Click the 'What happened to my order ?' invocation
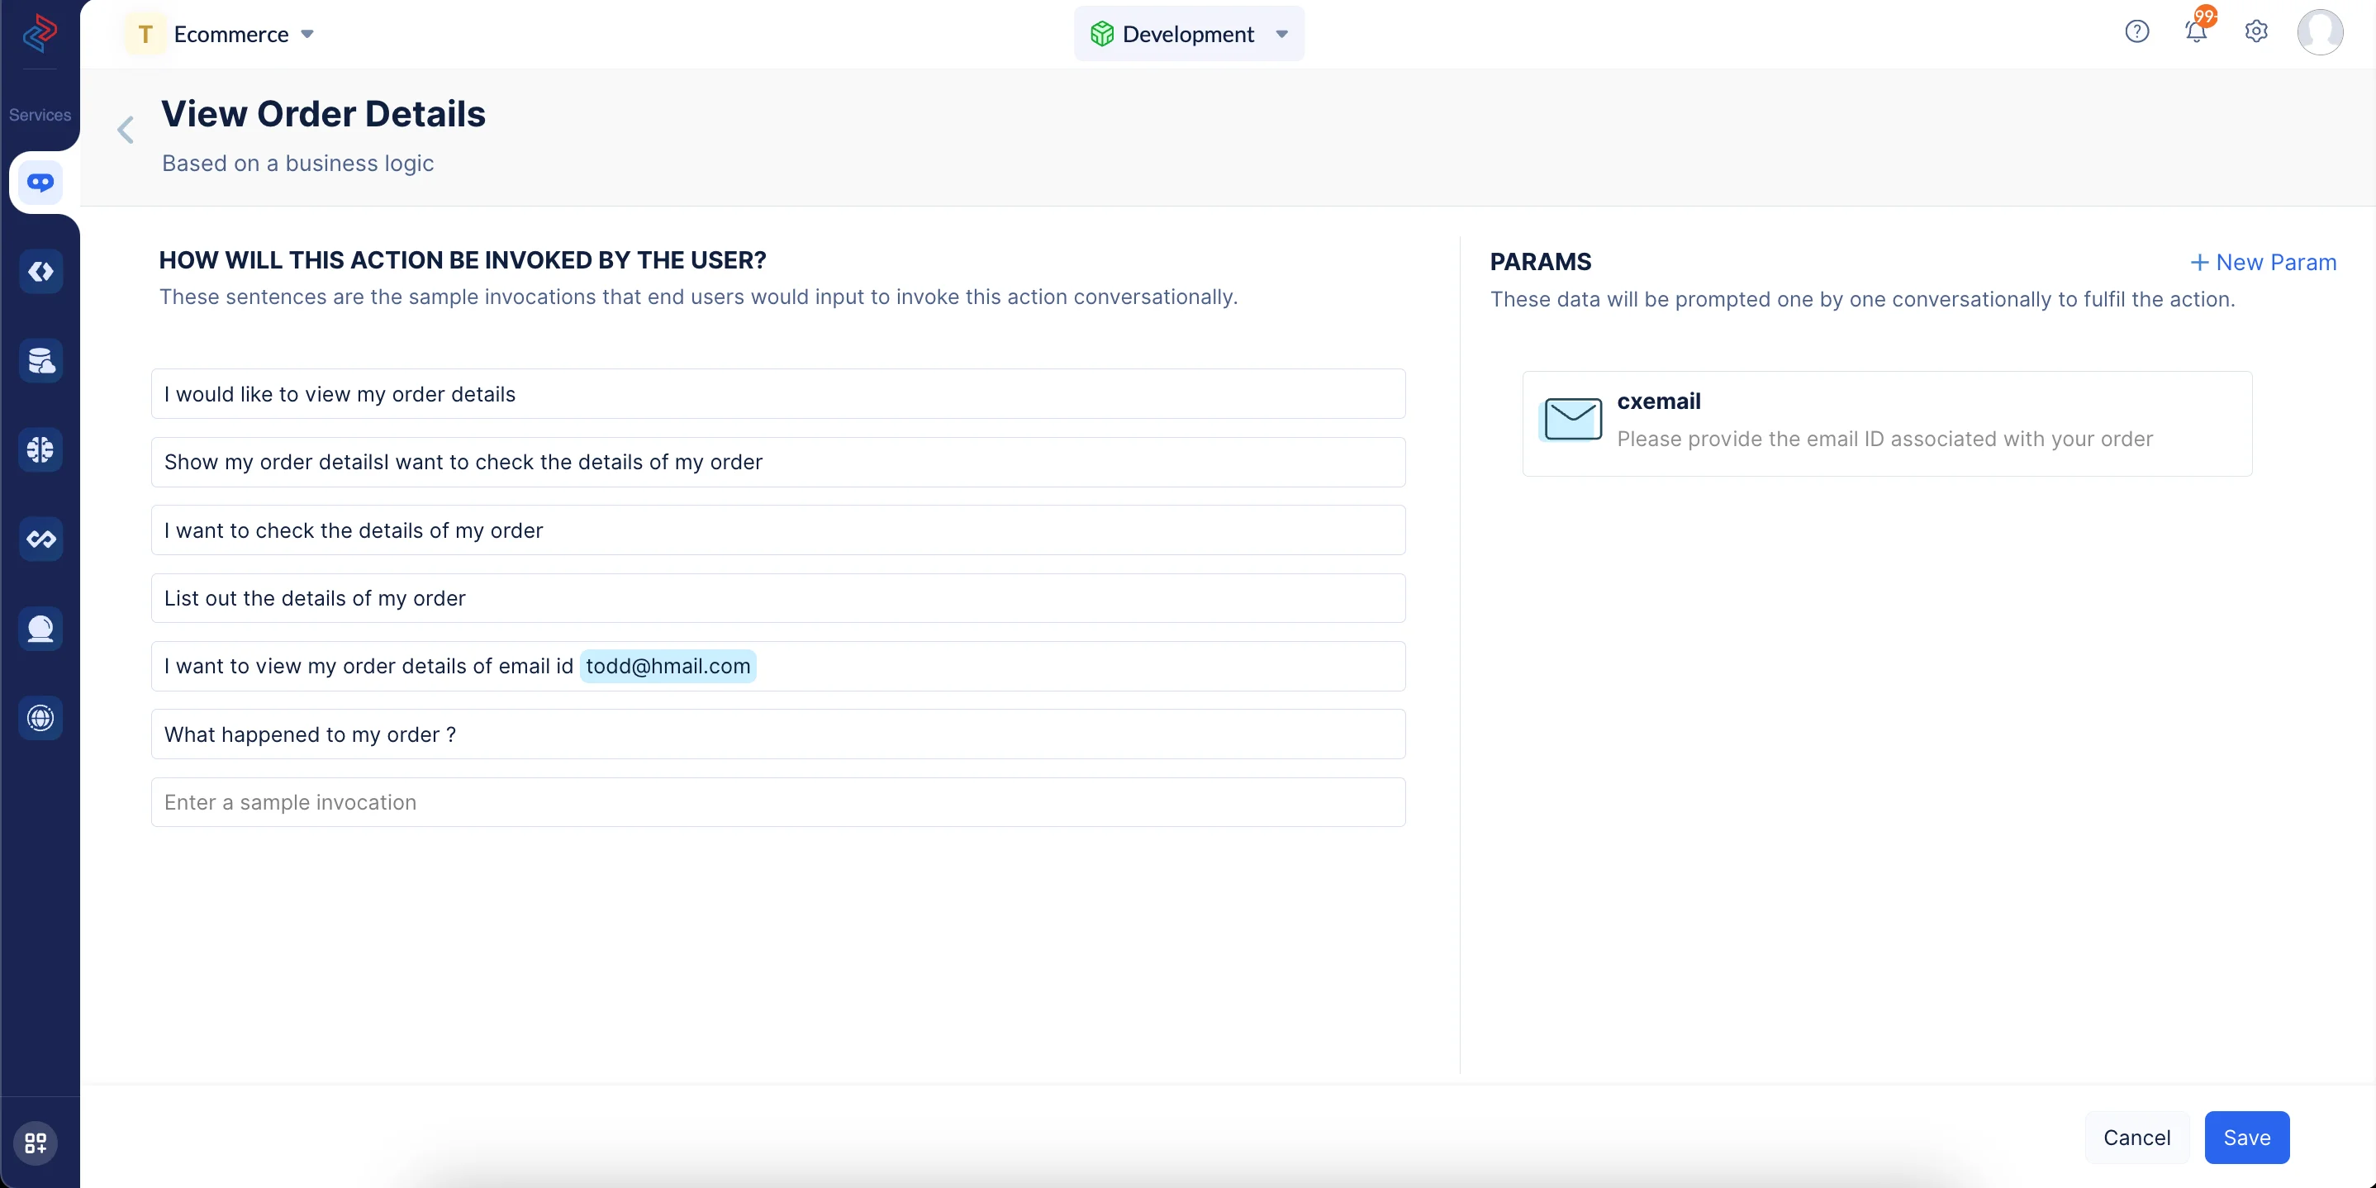This screenshot has width=2376, height=1188. 777,734
